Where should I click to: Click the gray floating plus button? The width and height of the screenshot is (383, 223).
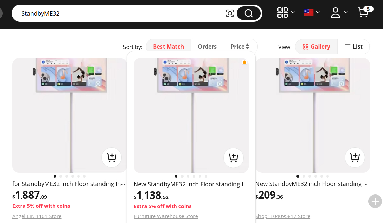tap(375, 201)
